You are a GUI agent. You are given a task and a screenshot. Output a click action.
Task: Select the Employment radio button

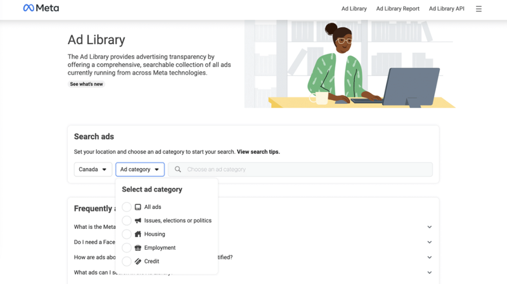tap(127, 247)
